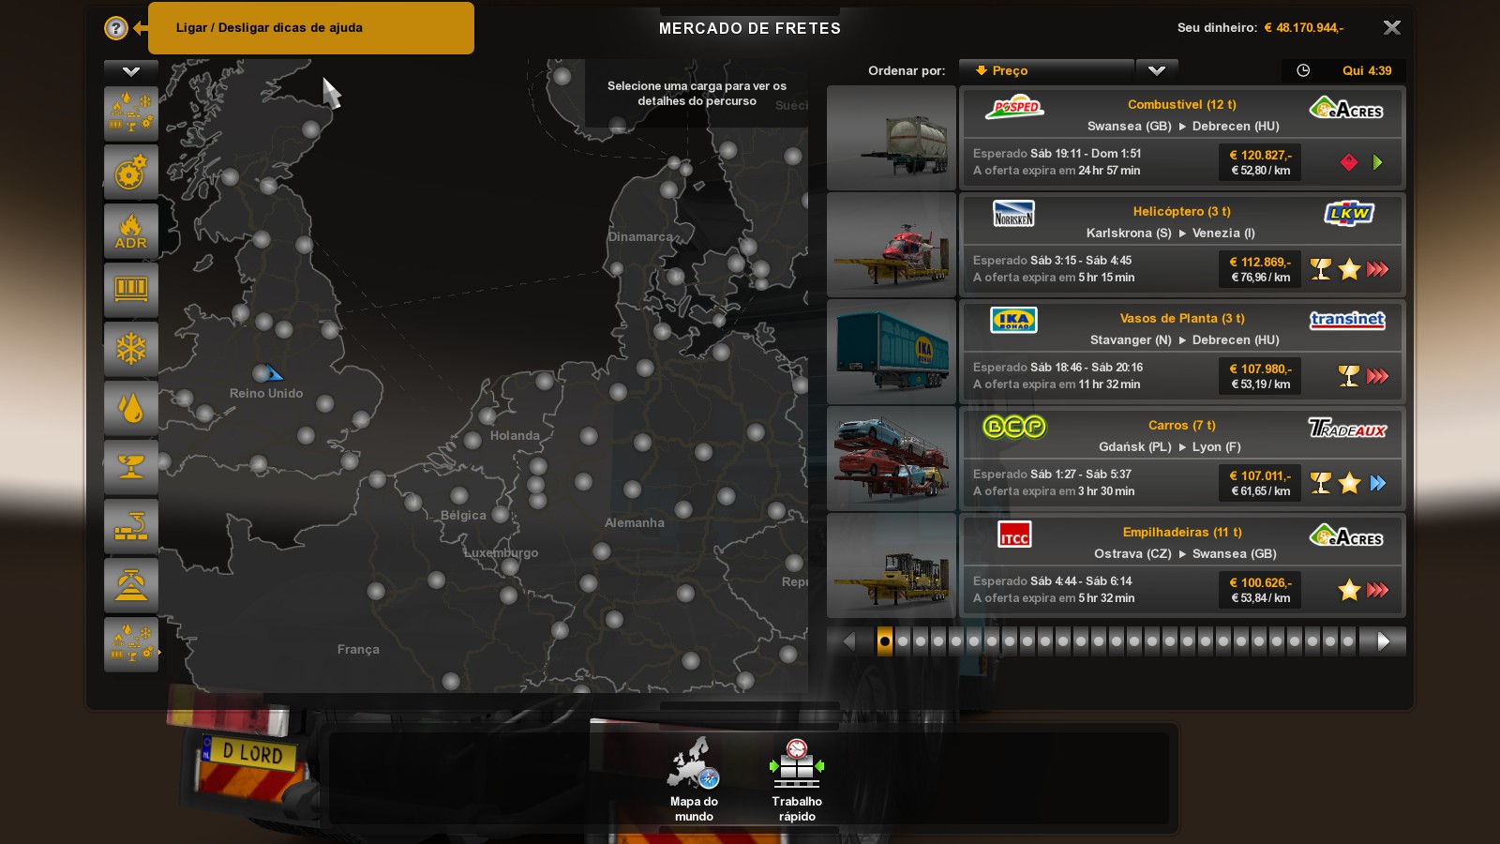Expand sort options with the arrow button

tap(1157, 70)
